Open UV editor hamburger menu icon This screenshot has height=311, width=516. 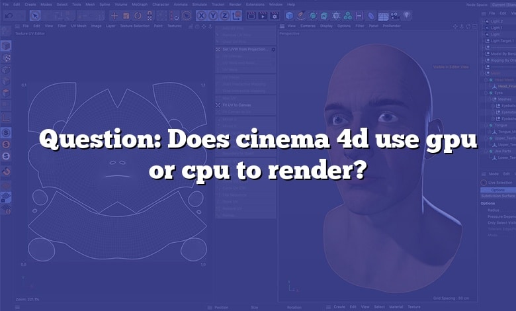coord(17,26)
